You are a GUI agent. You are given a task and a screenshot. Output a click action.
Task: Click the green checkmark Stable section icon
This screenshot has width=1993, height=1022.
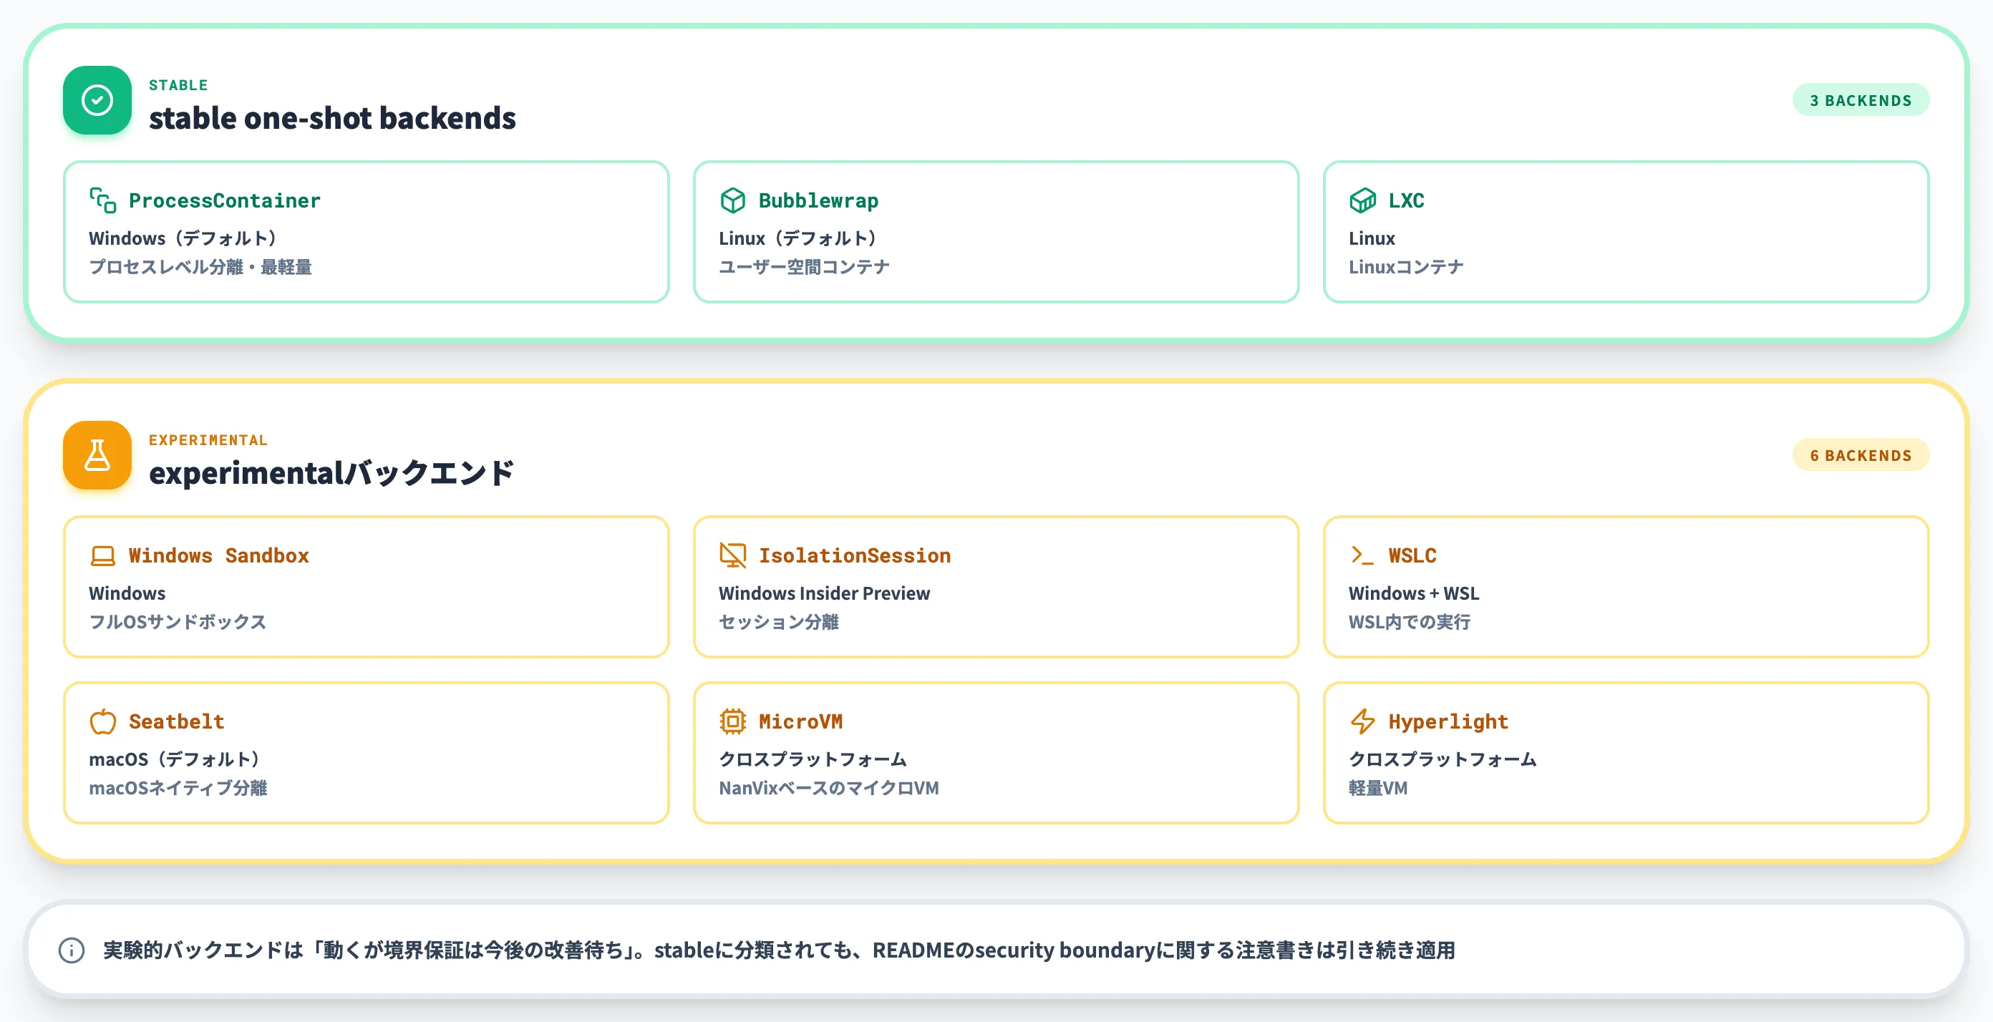pyautogui.click(x=97, y=99)
